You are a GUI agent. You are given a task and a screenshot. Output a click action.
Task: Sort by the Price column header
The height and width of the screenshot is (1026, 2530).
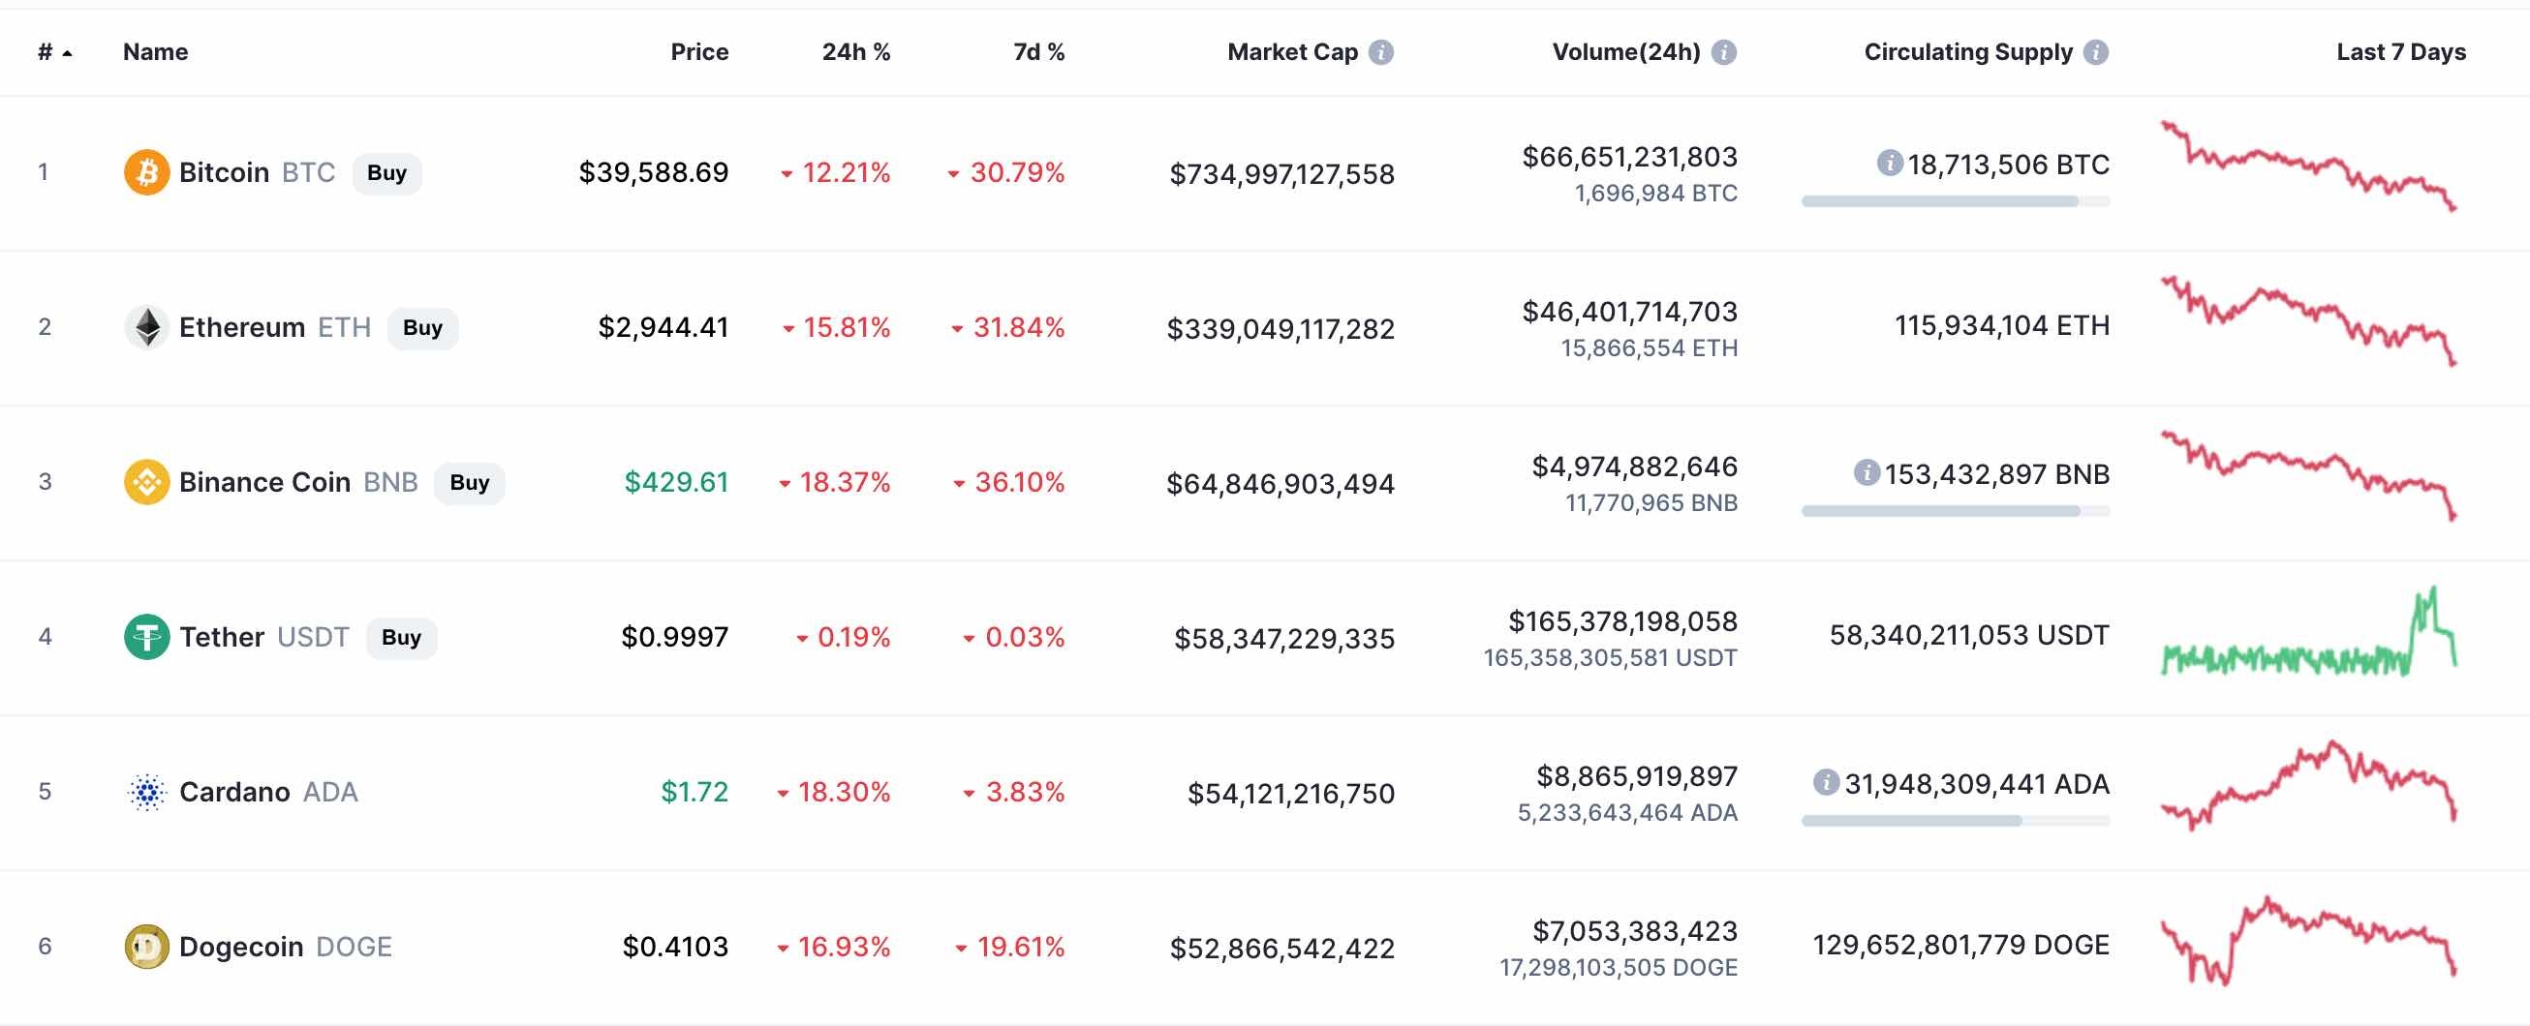(x=698, y=52)
